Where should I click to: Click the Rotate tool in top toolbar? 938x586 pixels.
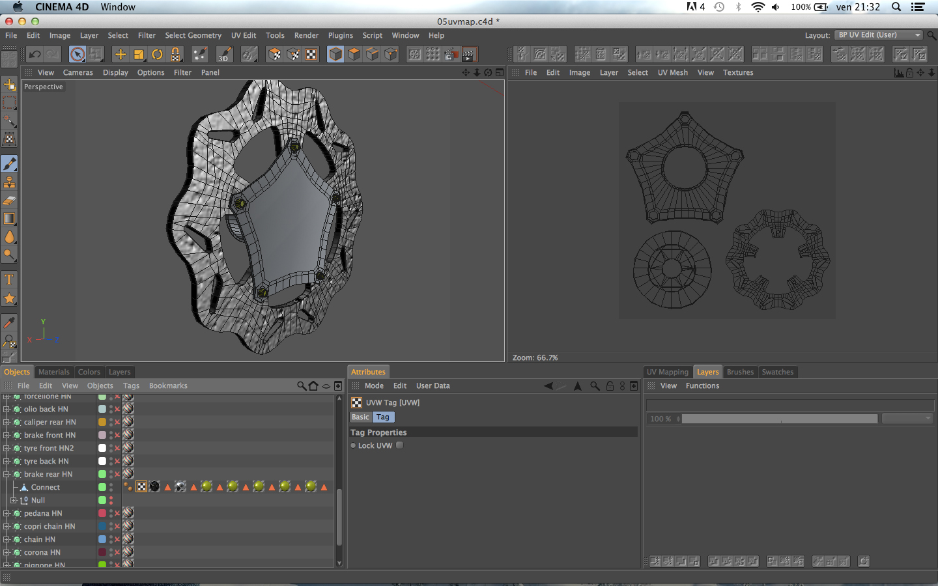coord(157,55)
